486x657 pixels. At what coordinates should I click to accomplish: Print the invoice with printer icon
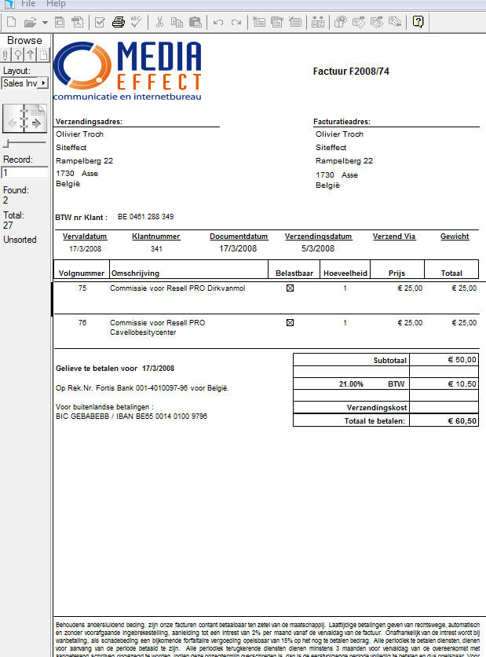coord(119,22)
